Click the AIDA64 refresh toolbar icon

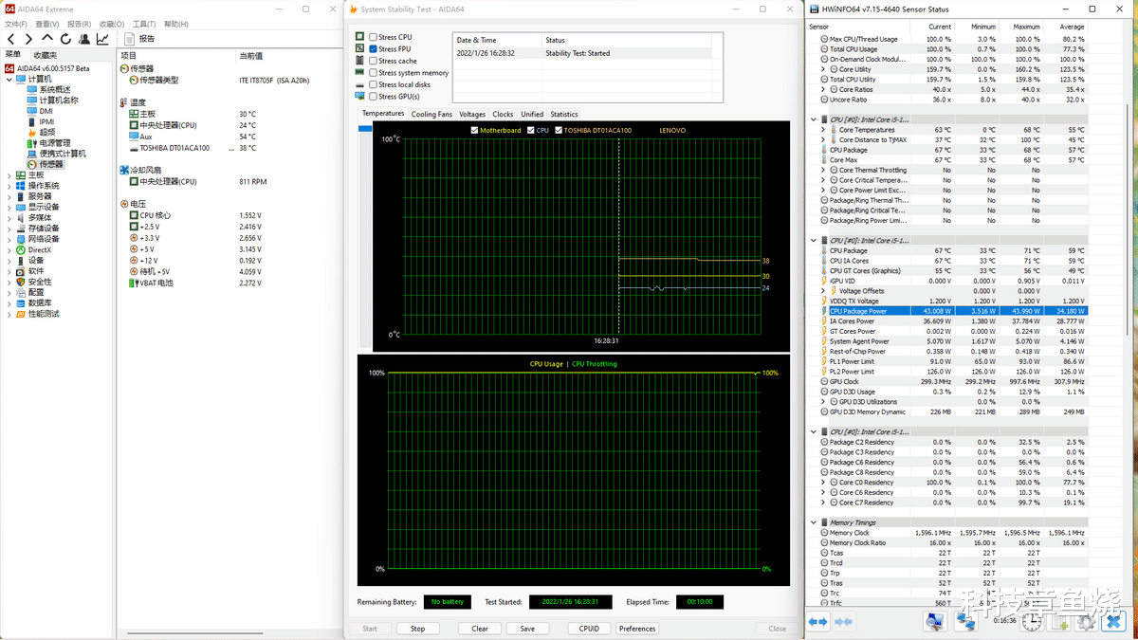65,39
